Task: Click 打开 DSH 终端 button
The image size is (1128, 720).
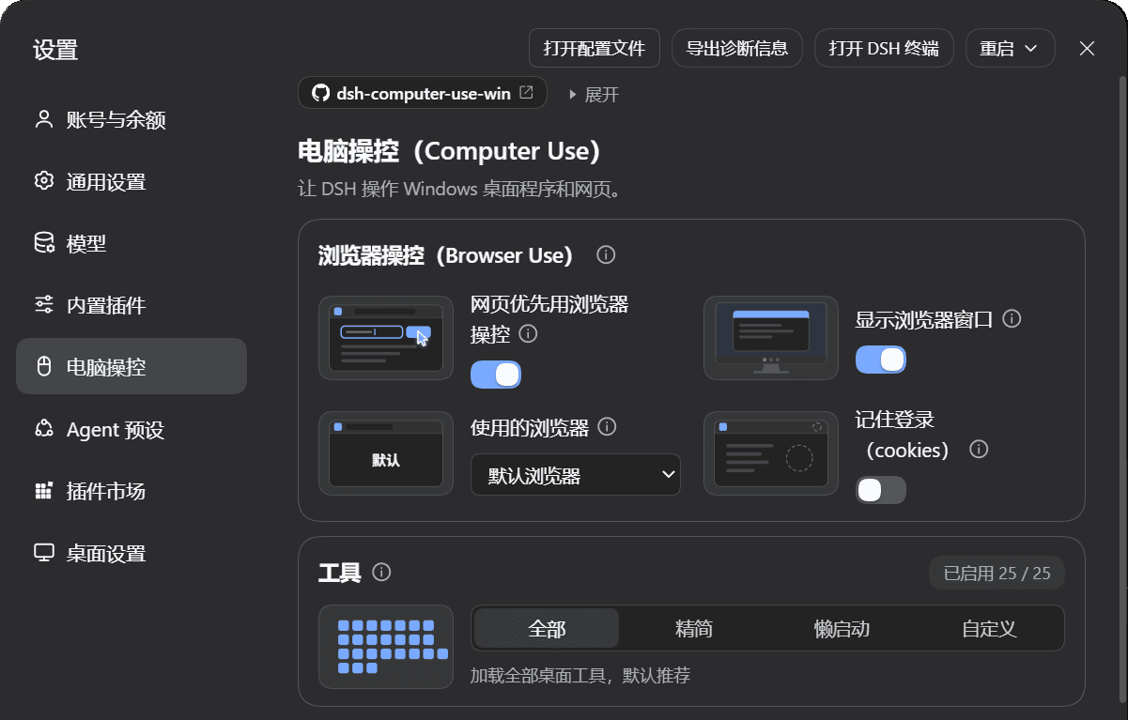Action: point(884,48)
